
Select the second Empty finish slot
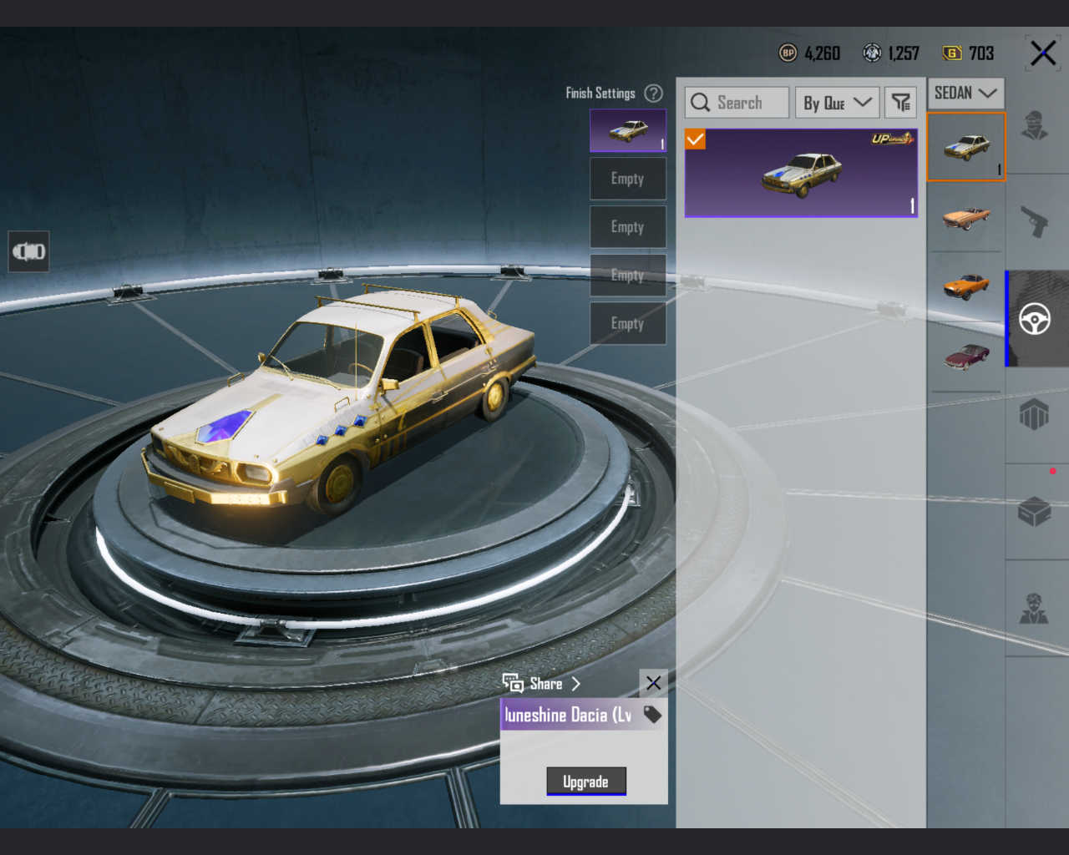(x=628, y=227)
